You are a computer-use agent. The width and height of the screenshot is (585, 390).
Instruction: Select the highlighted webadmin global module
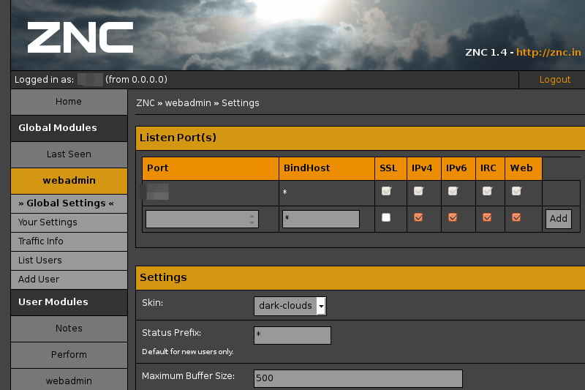(x=69, y=181)
